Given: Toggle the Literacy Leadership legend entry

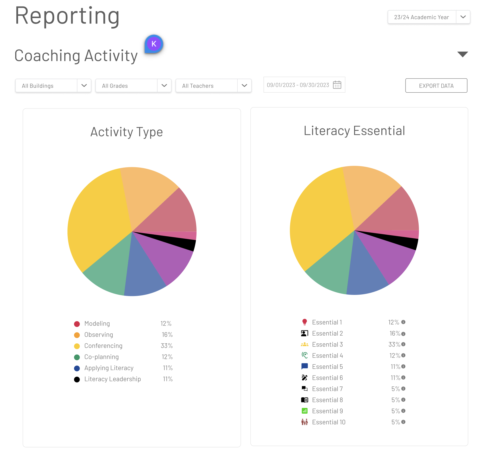Looking at the screenshot, I should pos(112,379).
